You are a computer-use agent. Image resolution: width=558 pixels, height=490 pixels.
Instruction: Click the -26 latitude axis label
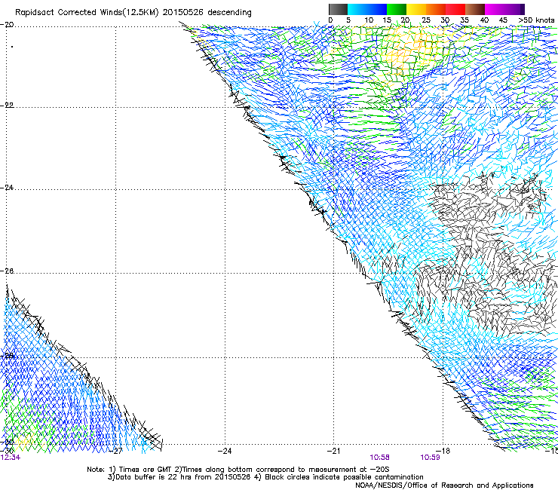[7, 271]
